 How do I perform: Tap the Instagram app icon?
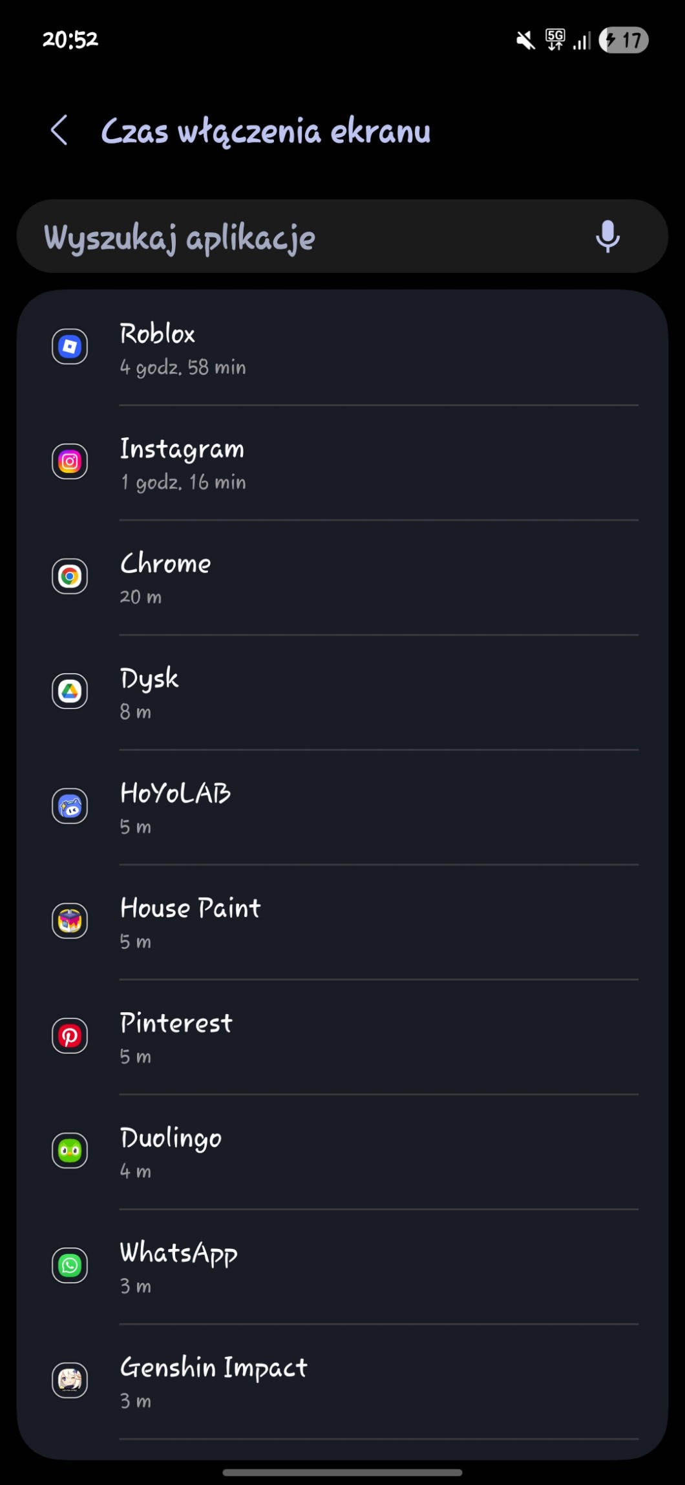(x=70, y=462)
